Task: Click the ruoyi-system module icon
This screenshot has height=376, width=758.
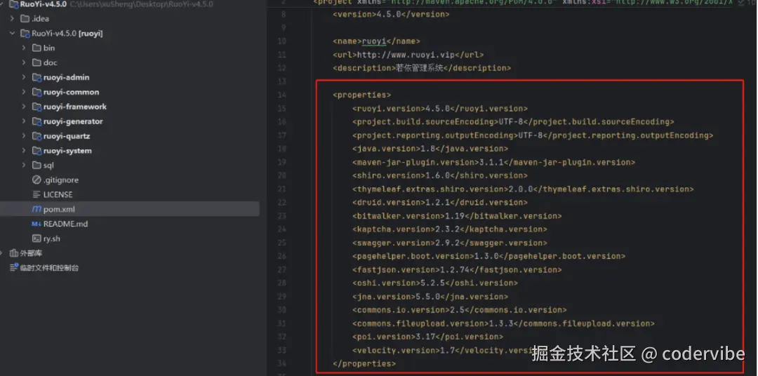Action: pos(36,150)
